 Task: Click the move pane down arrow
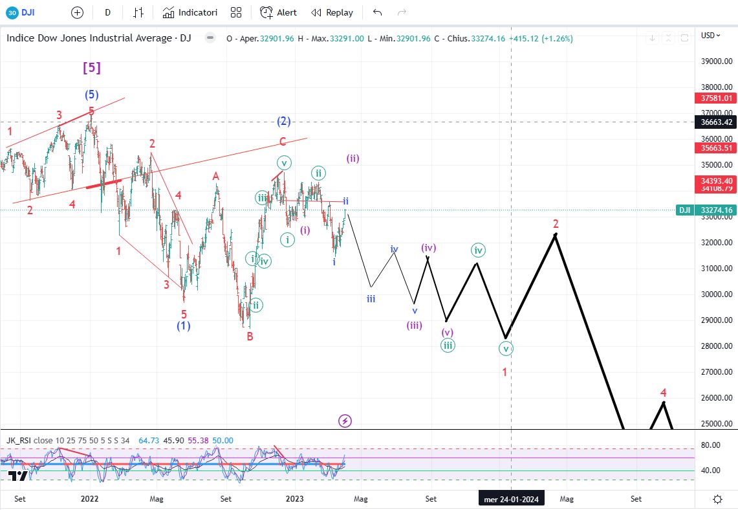[x=653, y=38]
